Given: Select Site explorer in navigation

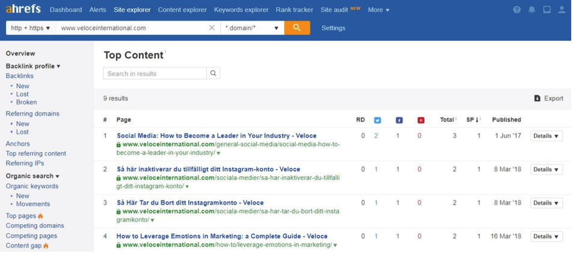Looking at the screenshot, I should 132,10.
